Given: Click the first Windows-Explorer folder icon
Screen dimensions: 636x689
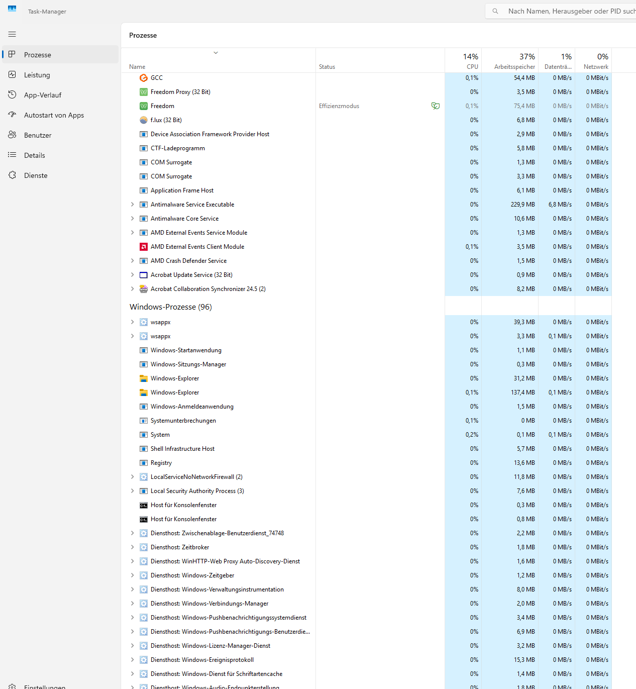Looking at the screenshot, I should [144, 378].
